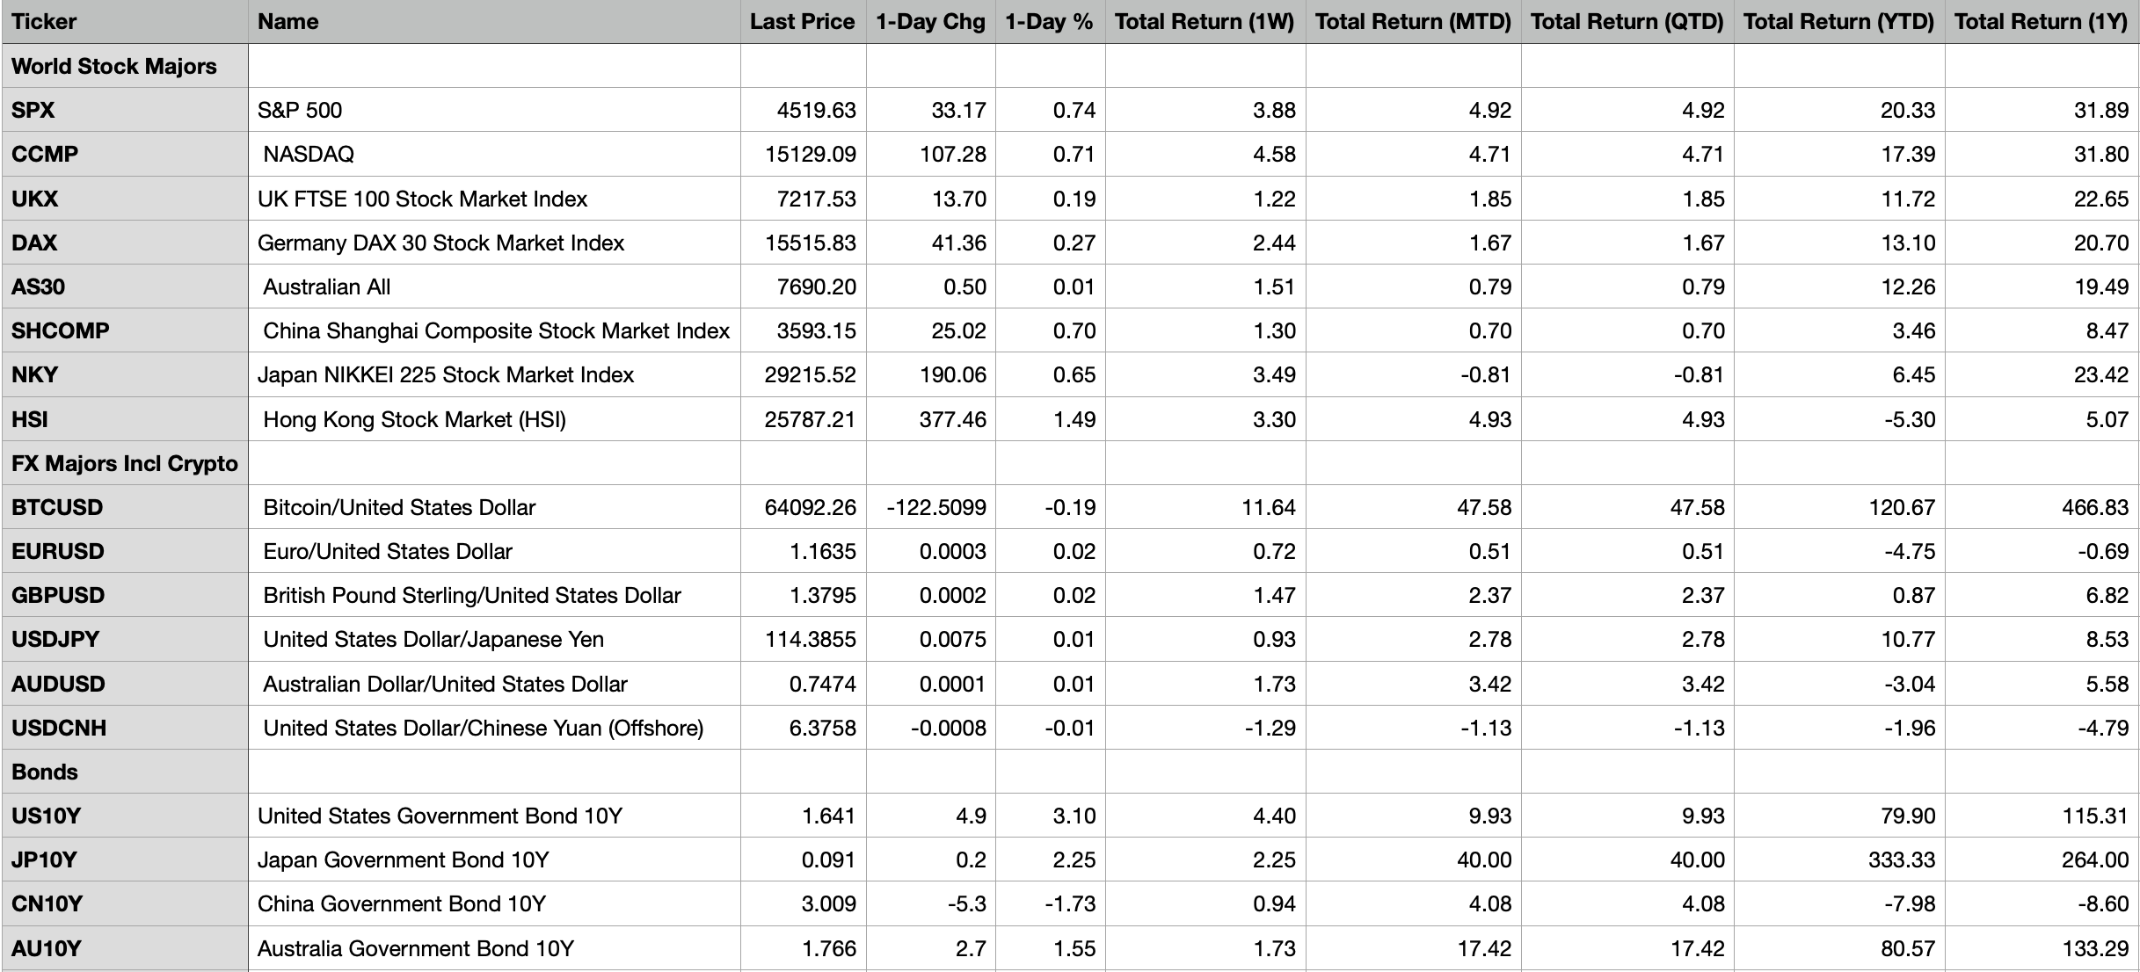Screen dimensions: 2140x972
Task: Select the Total Return (1W) header
Action: tap(1205, 22)
